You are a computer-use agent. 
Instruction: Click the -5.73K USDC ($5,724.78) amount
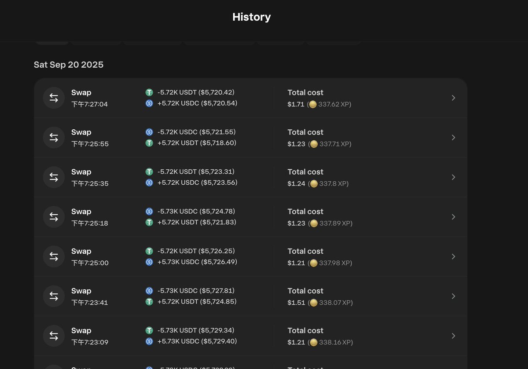tap(197, 212)
